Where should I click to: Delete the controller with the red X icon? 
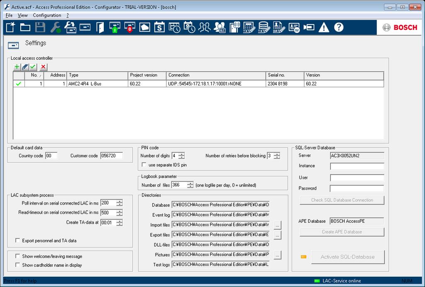pos(43,67)
